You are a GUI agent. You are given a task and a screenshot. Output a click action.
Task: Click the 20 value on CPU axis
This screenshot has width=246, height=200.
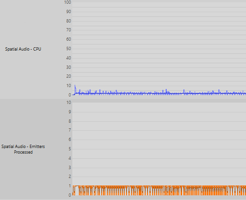(x=69, y=76)
